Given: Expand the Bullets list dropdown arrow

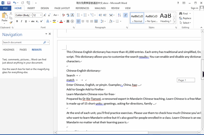Looking at the screenshot, I should (x=82, y=15).
